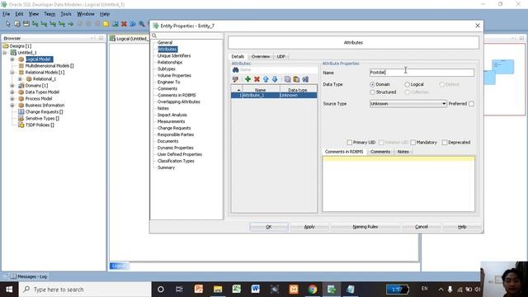Select the Logical data type radio button
The width and height of the screenshot is (528, 297).
point(407,84)
